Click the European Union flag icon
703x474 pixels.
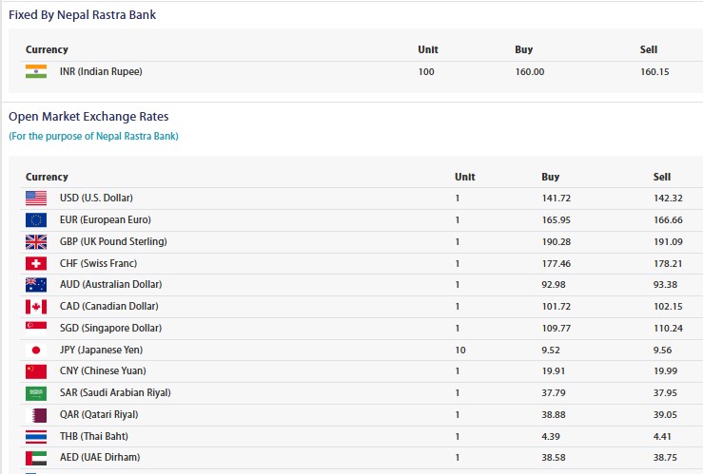click(x=36, y=219)
